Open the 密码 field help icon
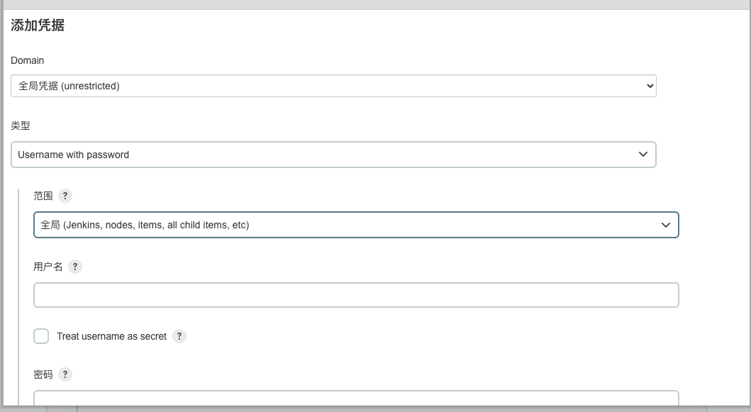 coord(65,374)
